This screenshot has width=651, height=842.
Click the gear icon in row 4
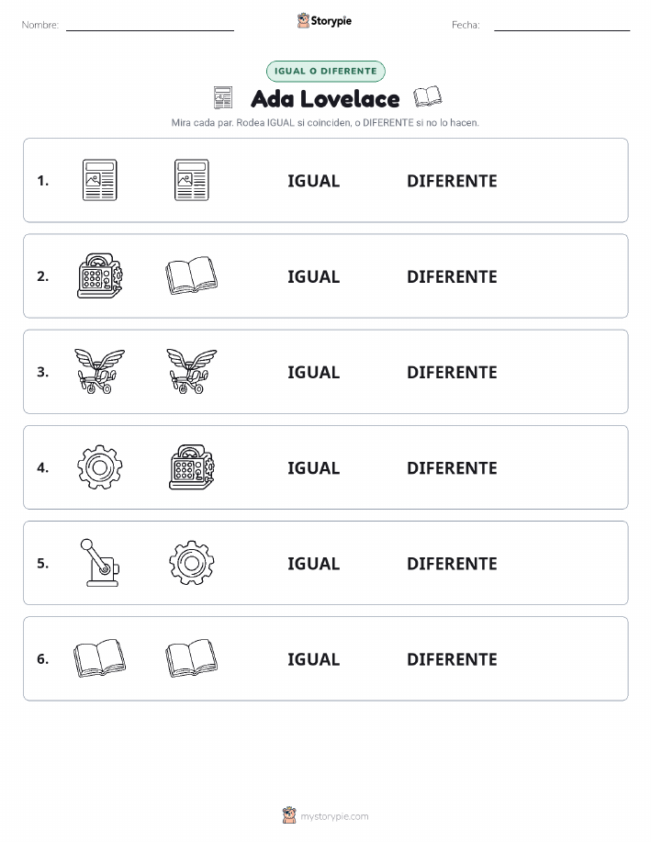[x=99, y=467]
